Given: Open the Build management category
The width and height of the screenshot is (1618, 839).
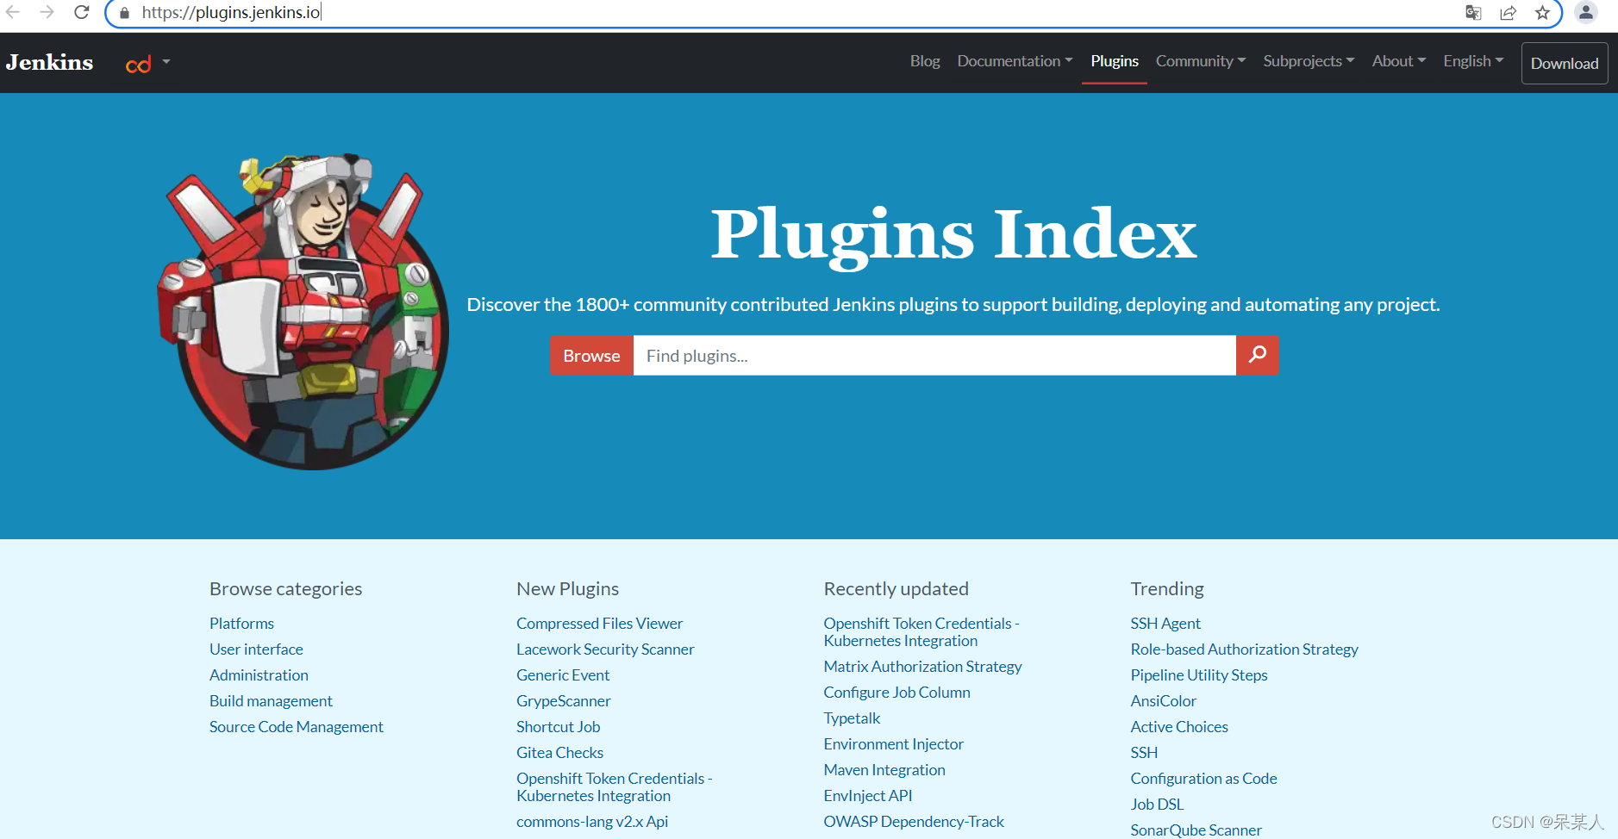Looking at the screenshot, I should (x=271, y=700).
